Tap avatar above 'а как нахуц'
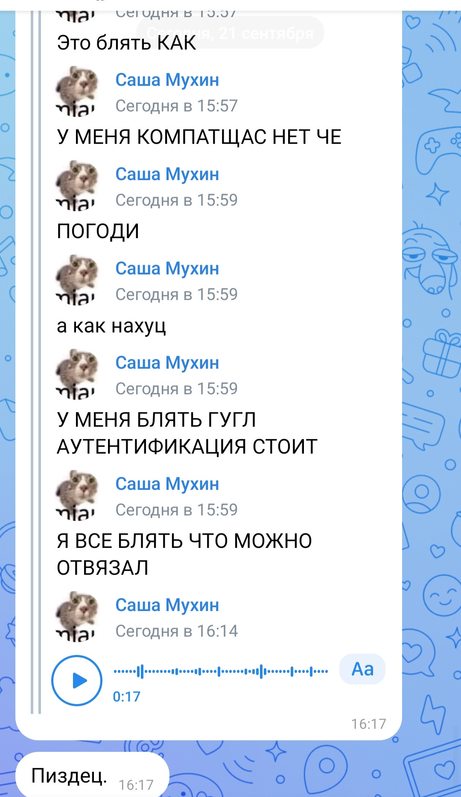The width and height of the screenshot is (461, 797). tap(77, 279)
